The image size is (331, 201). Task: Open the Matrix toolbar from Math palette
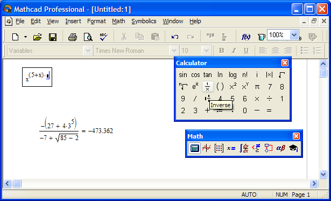pyautogui.click(x=219, y=148)
